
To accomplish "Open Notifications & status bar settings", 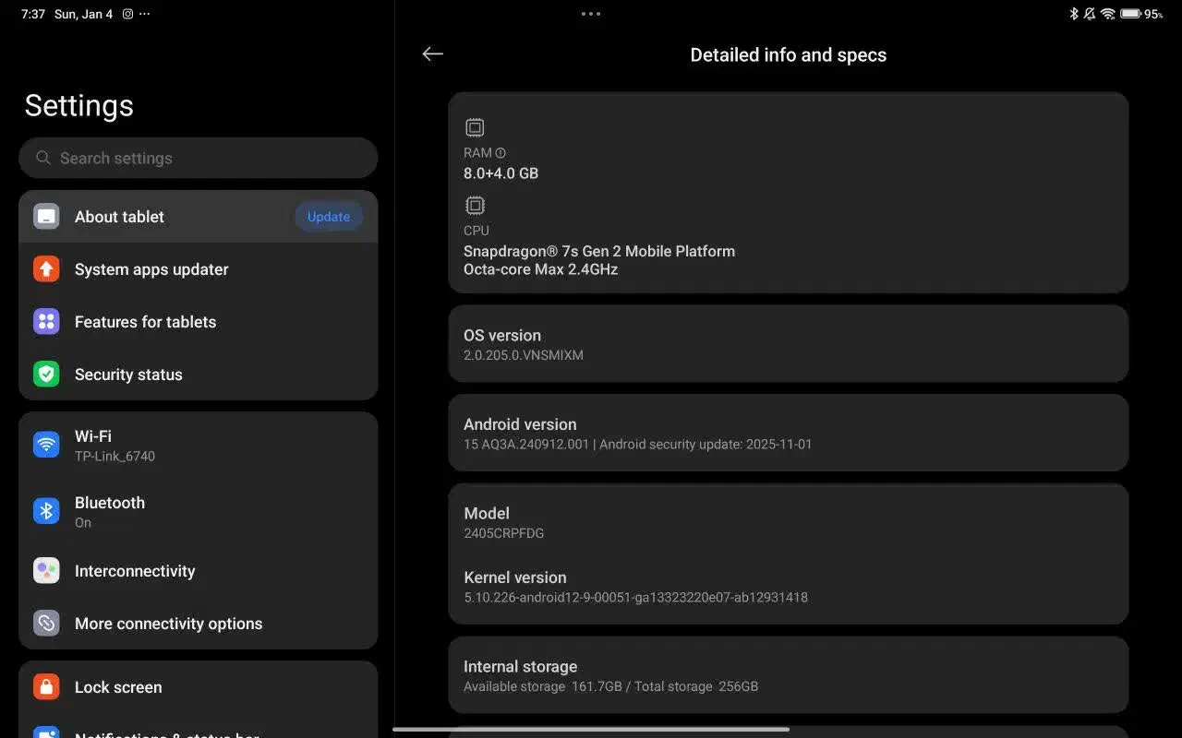I will (166, 733).
